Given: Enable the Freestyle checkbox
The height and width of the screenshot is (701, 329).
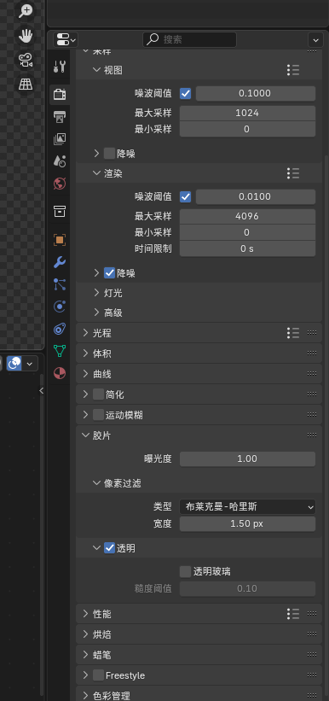Looking at the screenshot, I should pos(98,675).
